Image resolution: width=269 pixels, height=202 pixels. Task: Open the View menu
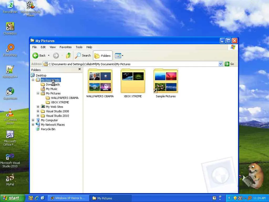point(53,47)
